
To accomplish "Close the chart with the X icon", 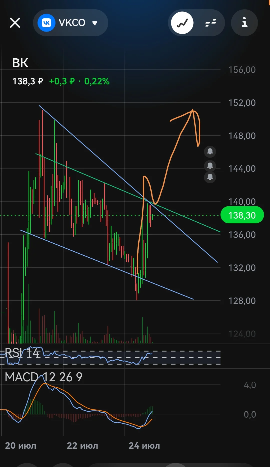I will click(15, 23).
